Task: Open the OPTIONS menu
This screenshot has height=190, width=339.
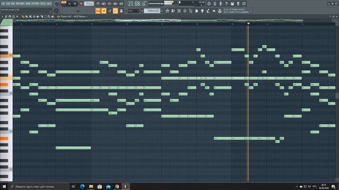Action: coord(35,4)
